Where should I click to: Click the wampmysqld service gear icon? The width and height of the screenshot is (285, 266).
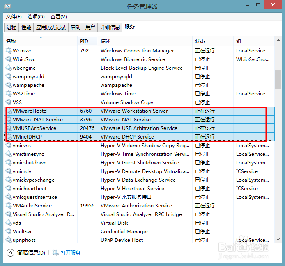[9, 76]
